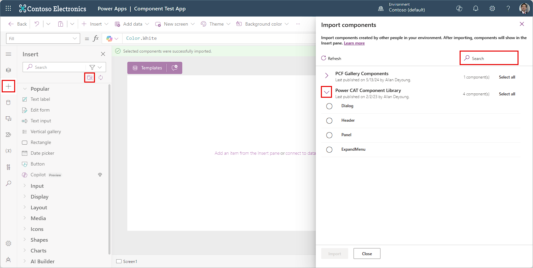Open the settings gear in header
533x268 pixels.
492,8
